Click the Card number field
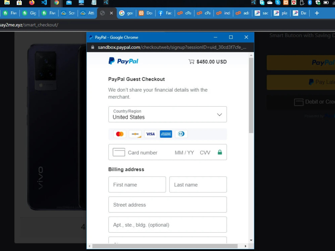The height and width of the screenshot is (251, 335). [x=142, y=153]
